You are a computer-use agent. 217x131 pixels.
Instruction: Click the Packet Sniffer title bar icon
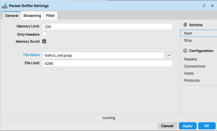click(x=5, y=6)
